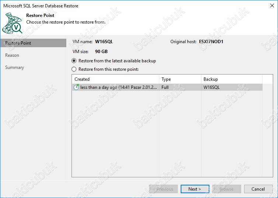Sort by the Created column header
The image size is (278, 198).
tap(115, 79)
